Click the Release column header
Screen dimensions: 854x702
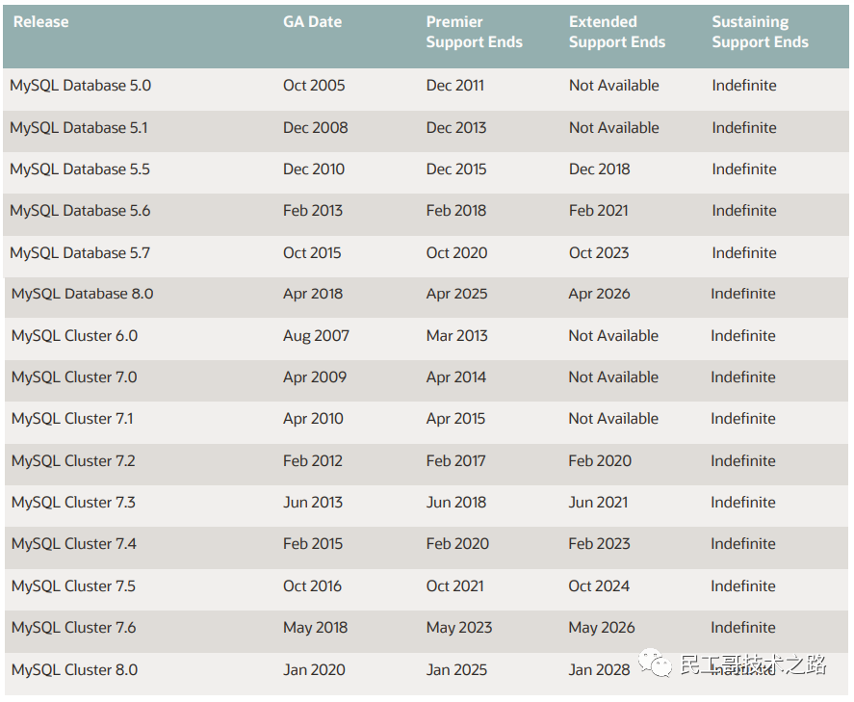(x=40, y=22)
